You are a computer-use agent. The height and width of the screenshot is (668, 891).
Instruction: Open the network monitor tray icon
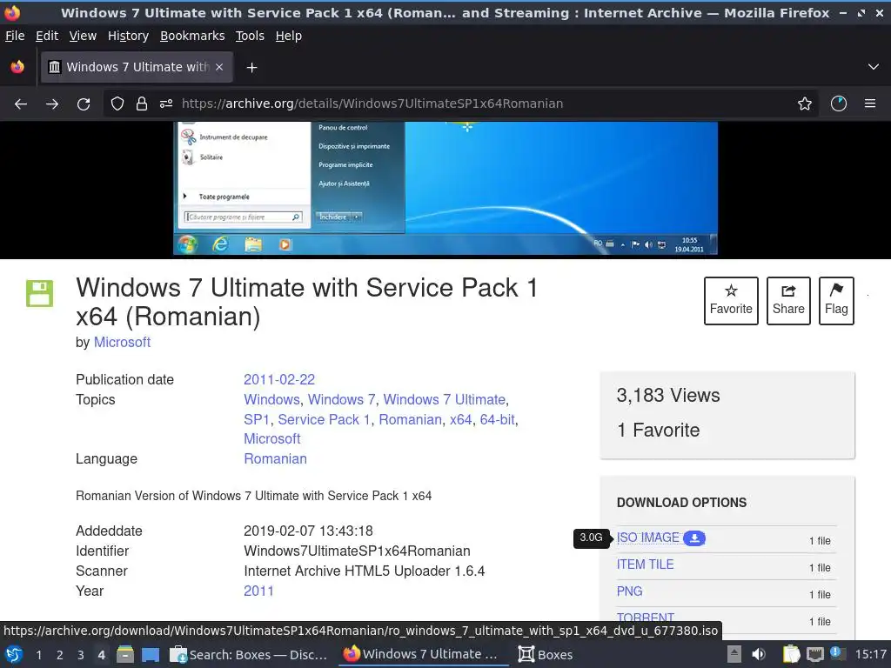(814, 654)
